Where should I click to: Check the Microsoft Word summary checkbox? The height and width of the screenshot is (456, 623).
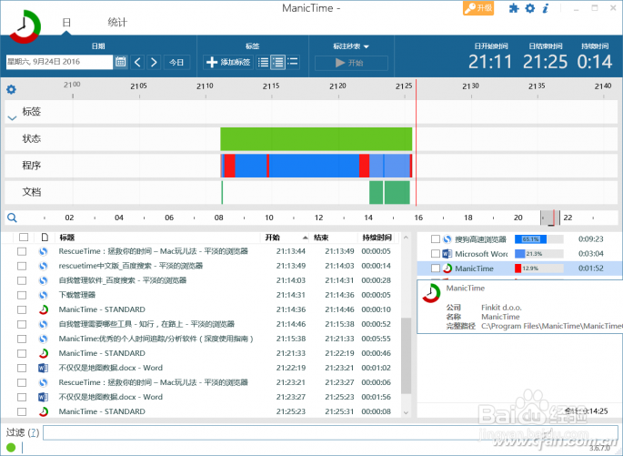[x=436, y=254]
